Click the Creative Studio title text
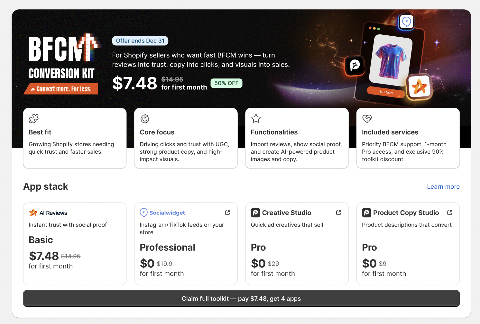The height and width of the screenshot is (324, 480). coord(287,213)
